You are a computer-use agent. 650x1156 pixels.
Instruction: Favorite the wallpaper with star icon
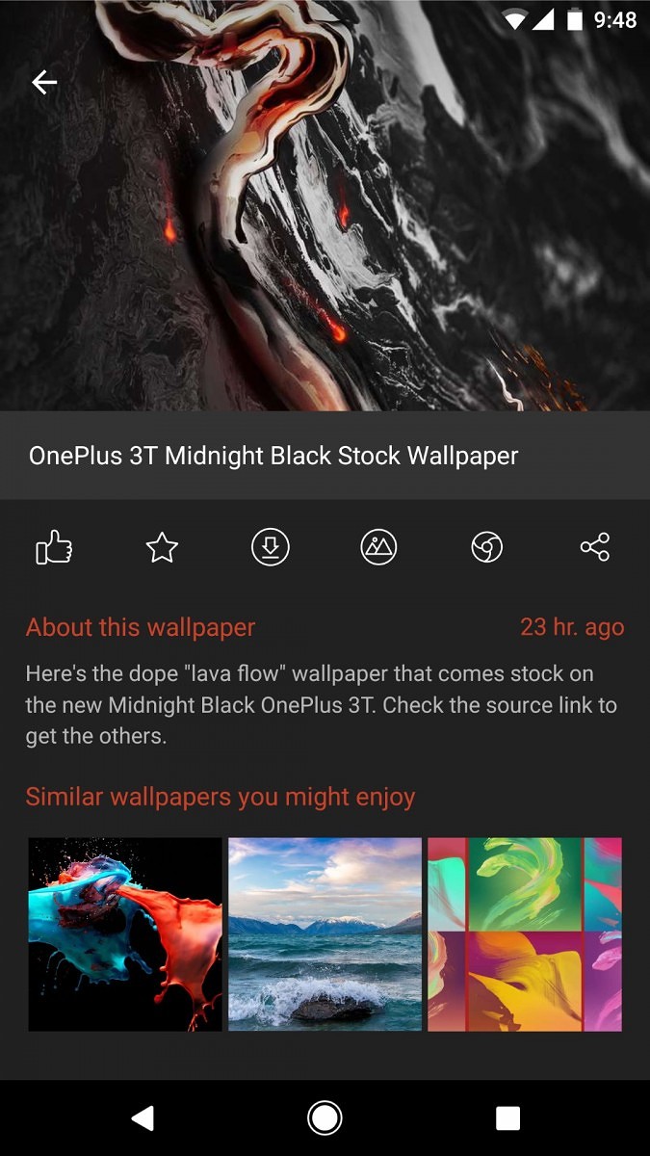point(162,548)
